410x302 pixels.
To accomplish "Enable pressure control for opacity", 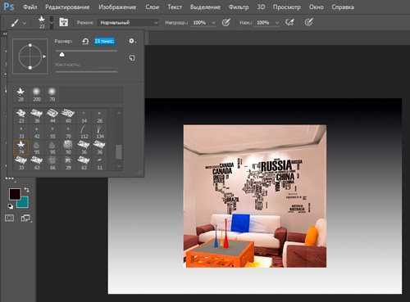I will (x=225, y=22).
